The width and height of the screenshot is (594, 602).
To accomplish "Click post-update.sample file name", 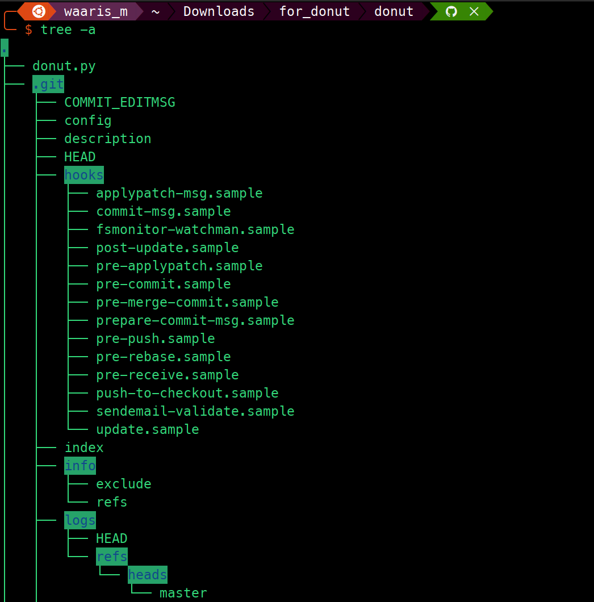I will tap(168, 248).
